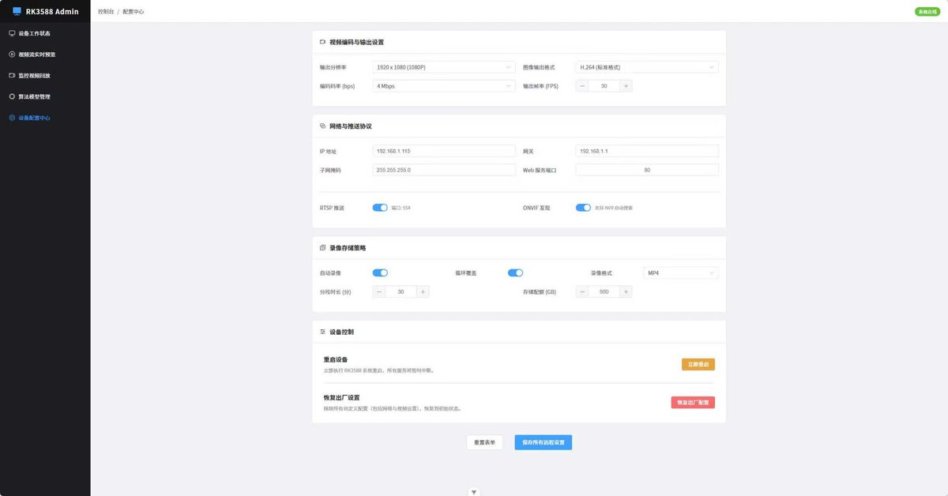Open the 图像输出格式 dropdown showing H.264
The image size is (948, 496).
(647, 67)
